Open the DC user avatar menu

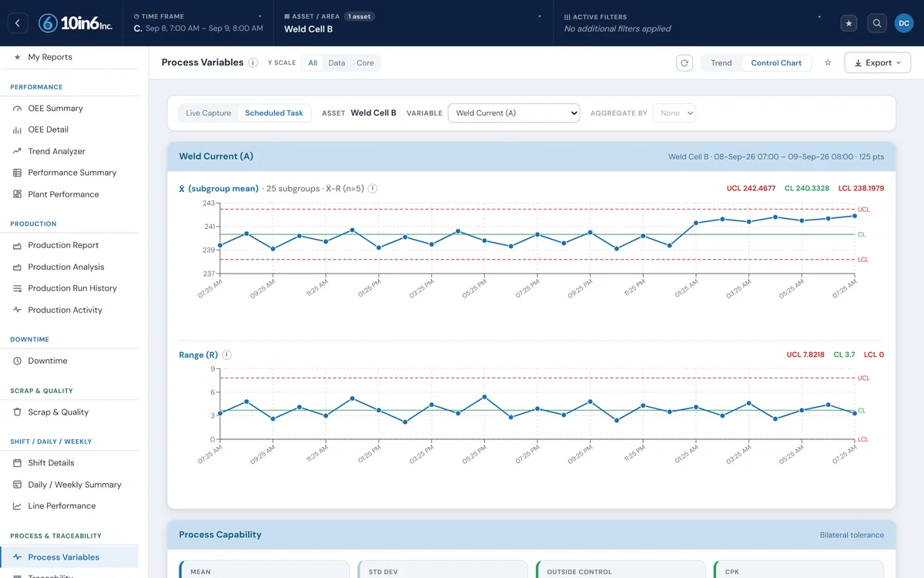click(x=904, y=23)
